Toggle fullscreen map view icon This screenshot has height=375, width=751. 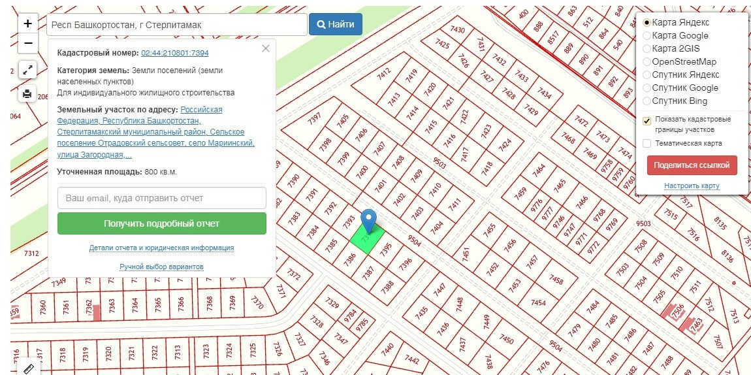(x=27, y=70)
